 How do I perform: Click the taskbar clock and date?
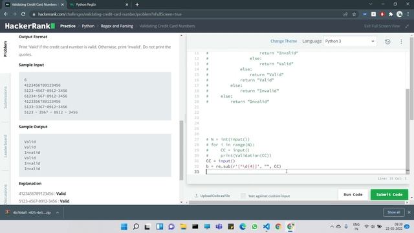[394, 227]
